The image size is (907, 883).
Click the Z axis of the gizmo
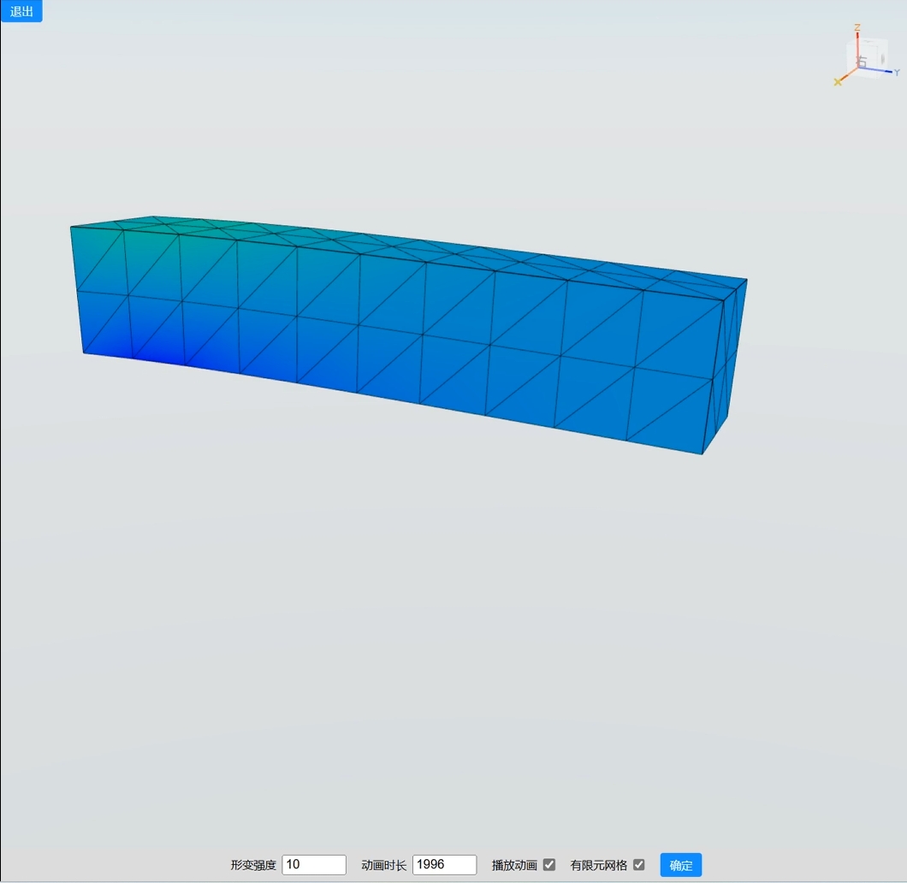(x=857, y=47)
